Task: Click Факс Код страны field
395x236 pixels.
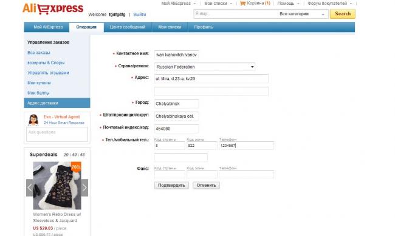Action: [170, 174]
